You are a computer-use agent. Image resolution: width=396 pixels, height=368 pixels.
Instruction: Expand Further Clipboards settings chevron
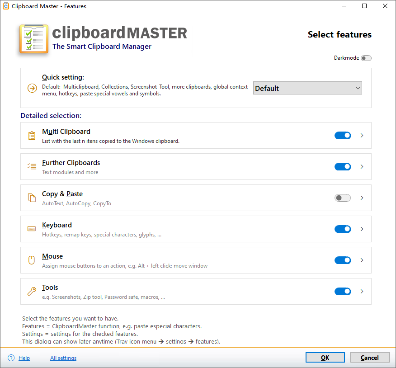(x=362, y=167)
